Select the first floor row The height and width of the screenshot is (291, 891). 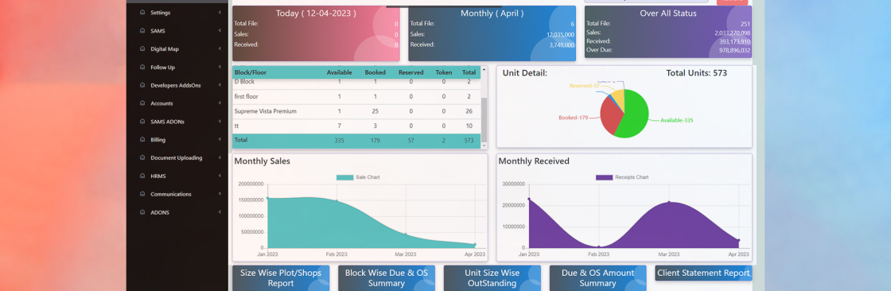pyautogui.click(x=356, y=97)
